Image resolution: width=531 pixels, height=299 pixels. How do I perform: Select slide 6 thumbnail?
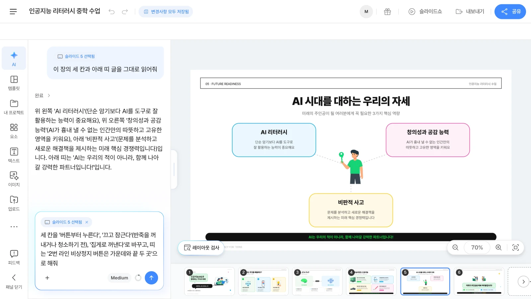(479, 281)
